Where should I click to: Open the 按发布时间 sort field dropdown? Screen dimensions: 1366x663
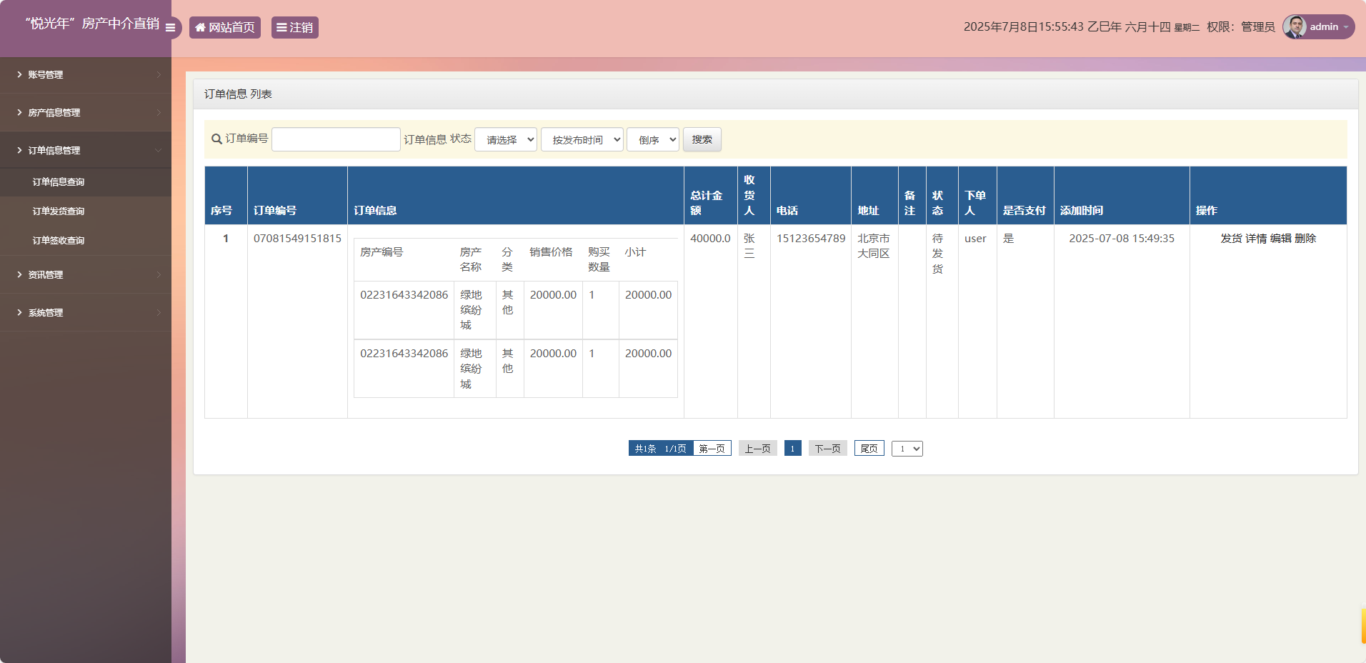tap(582, 139)
